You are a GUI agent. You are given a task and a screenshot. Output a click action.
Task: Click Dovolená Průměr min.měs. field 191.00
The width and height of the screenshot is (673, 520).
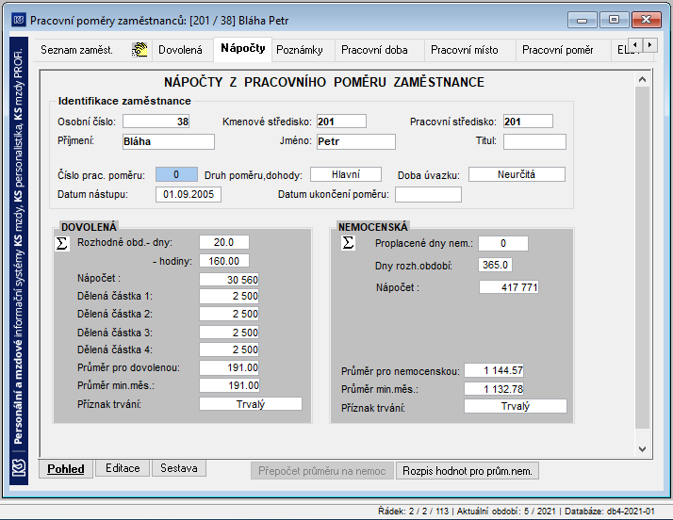click(x=229, y=385)
